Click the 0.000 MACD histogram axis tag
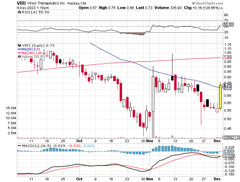240x182 pixels. pyautogui.click(x=228, y=151)
